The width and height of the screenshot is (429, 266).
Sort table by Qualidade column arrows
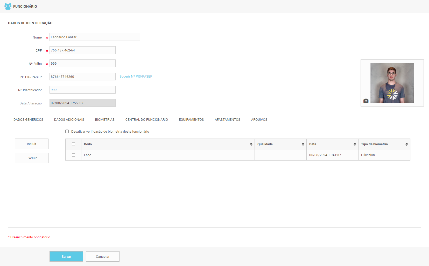303,144
